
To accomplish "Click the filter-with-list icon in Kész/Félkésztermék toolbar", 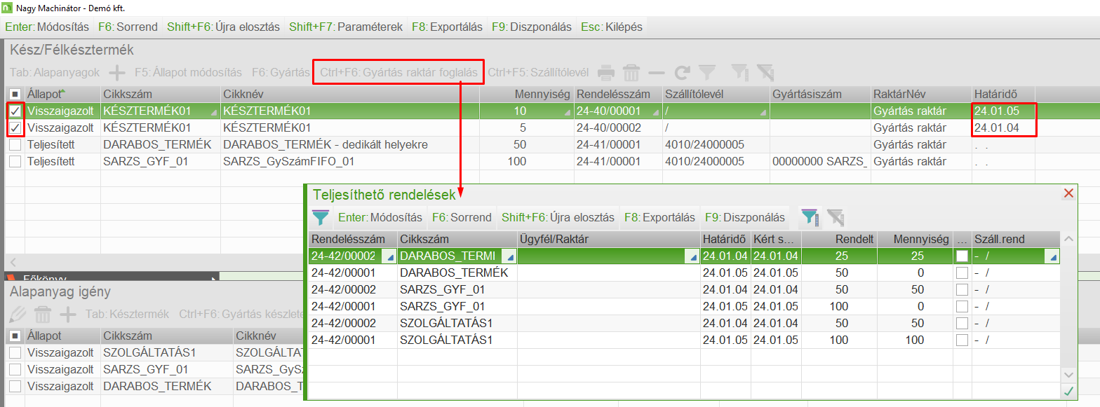I will click(x=739, y=72).
